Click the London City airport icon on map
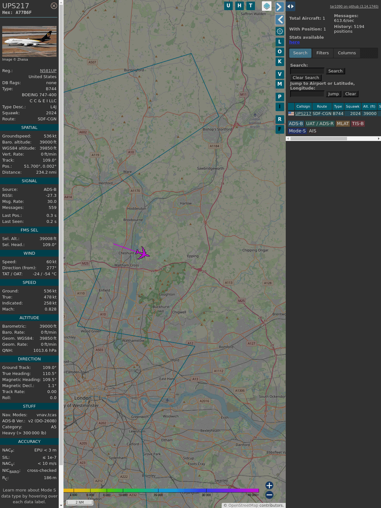Screen dimensions: 381x508 click(167, 400)
